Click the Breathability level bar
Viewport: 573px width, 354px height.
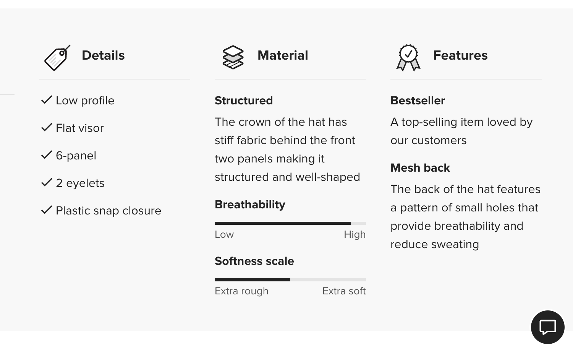(x=290, y=223)
